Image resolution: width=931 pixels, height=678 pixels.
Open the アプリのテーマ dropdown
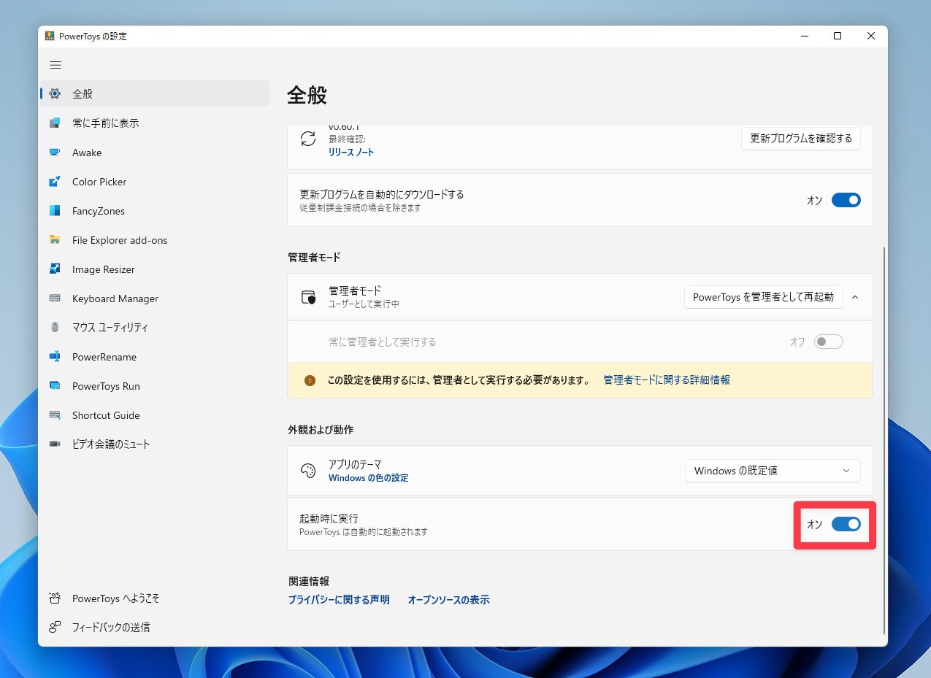click(773, 471)
